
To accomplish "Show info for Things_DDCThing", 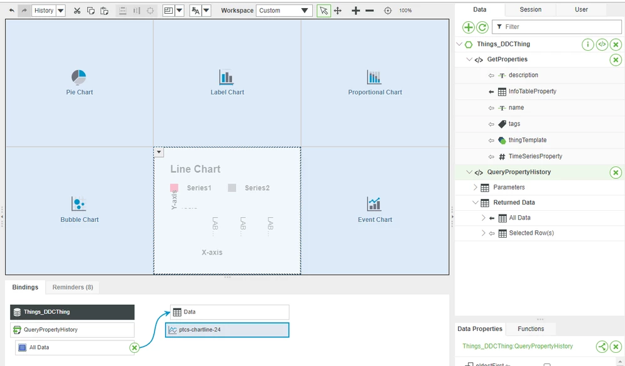I will pyautogui.click(x=587, y=44).
